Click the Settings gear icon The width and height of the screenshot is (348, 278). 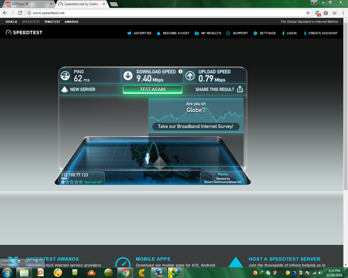[x=255, y=33]
